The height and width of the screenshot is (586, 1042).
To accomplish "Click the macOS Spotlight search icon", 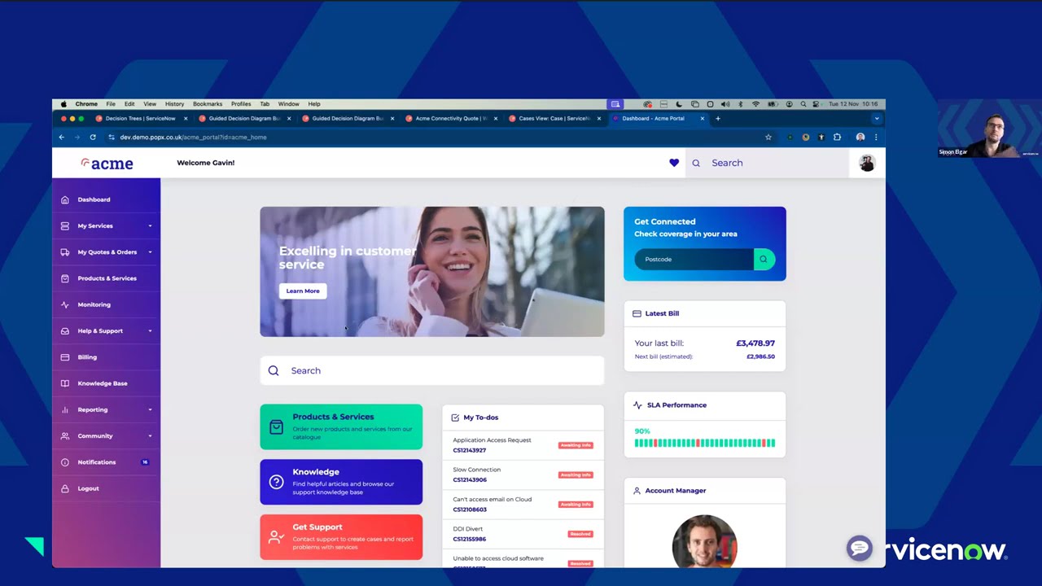I will coord(803,104).
